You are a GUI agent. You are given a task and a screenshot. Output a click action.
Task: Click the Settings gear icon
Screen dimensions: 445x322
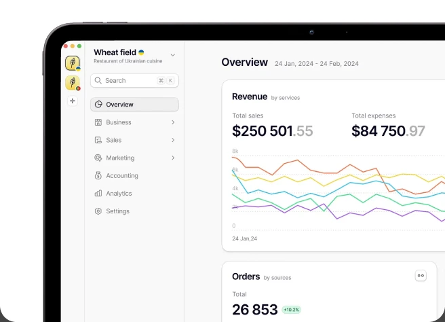click(x=98, y=211)
